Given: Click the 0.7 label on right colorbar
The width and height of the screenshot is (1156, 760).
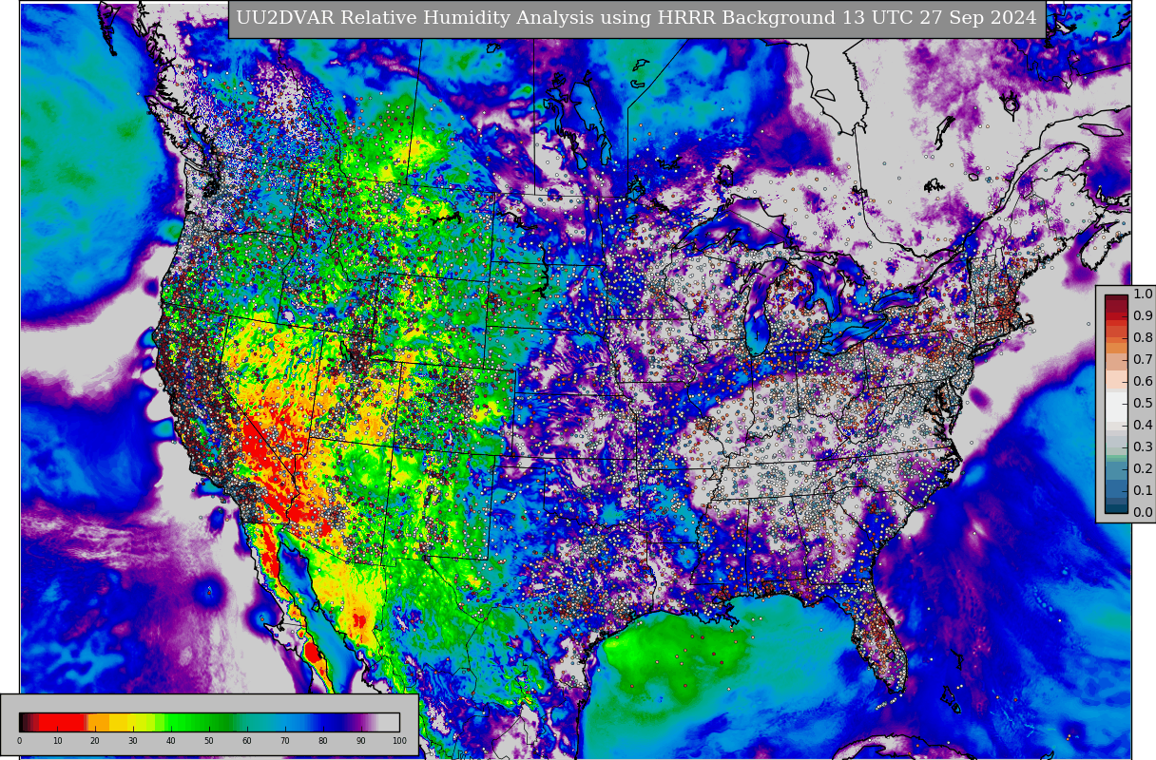Looking at the screenshot, I should pyautogui.click(x=1143, y=360).
